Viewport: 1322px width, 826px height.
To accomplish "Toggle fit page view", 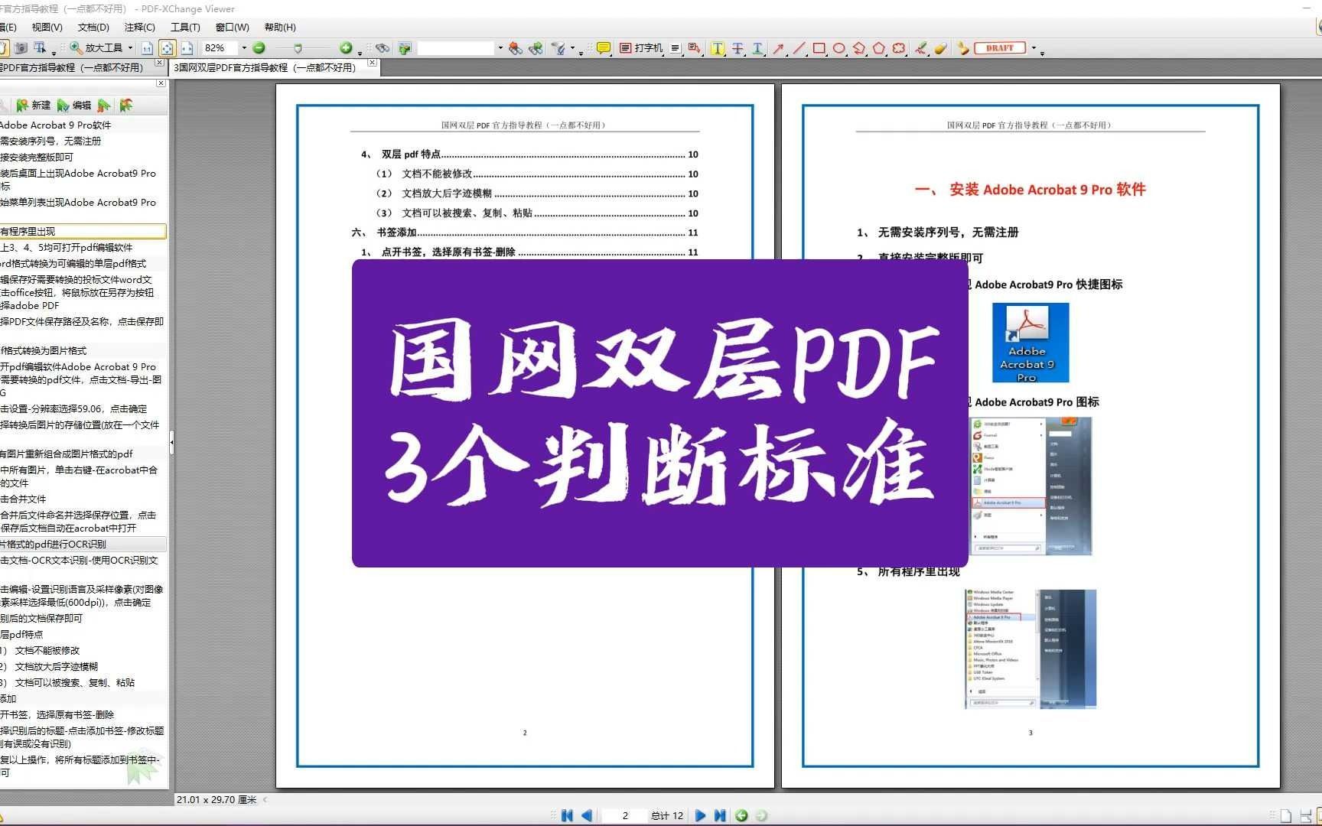I will [x=167, y=48].
